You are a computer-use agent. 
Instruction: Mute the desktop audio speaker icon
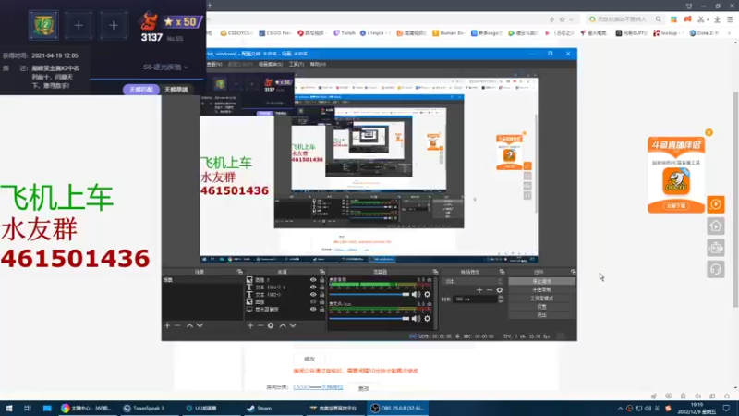tap(416, 294)
